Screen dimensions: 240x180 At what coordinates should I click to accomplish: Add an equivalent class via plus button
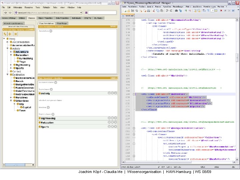point(56,83)
